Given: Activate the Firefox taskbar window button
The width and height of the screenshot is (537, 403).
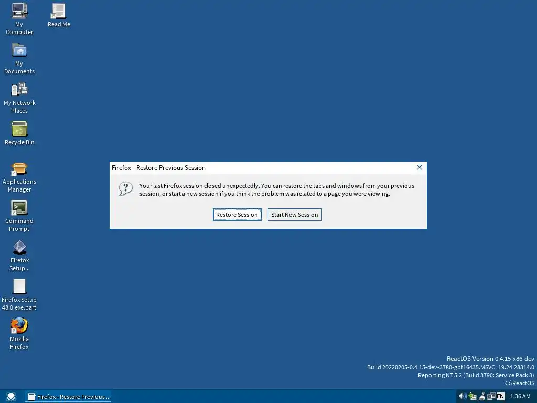Looking at the screenshot, I should tap(69, 397).
